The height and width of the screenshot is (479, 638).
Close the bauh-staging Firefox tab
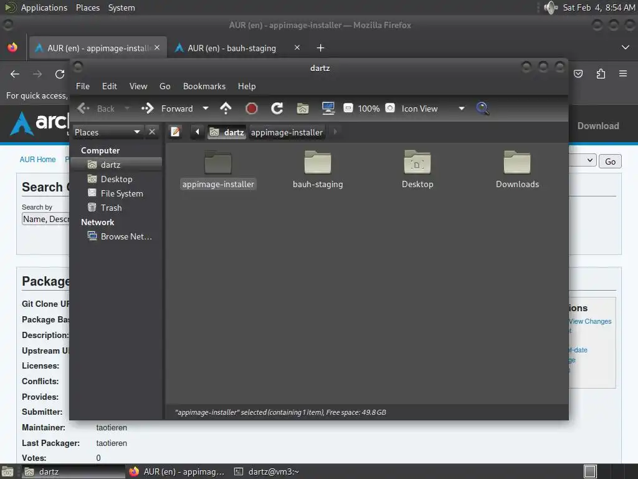click(x=297, y=47)
